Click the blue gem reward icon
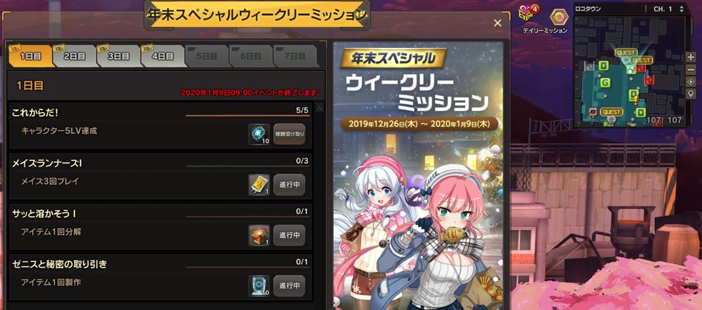This screenshot has width=702, height=310. click(x=259, y=134)
